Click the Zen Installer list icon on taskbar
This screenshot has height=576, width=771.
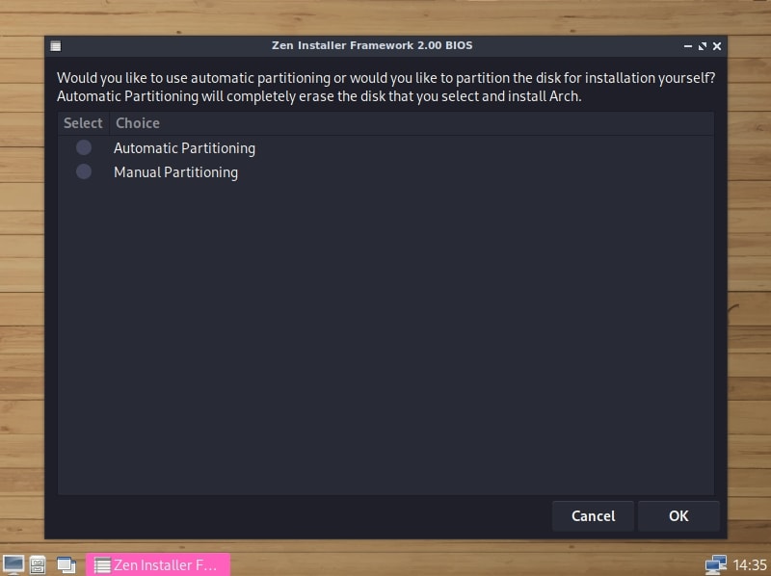click(x=102, y=565)
